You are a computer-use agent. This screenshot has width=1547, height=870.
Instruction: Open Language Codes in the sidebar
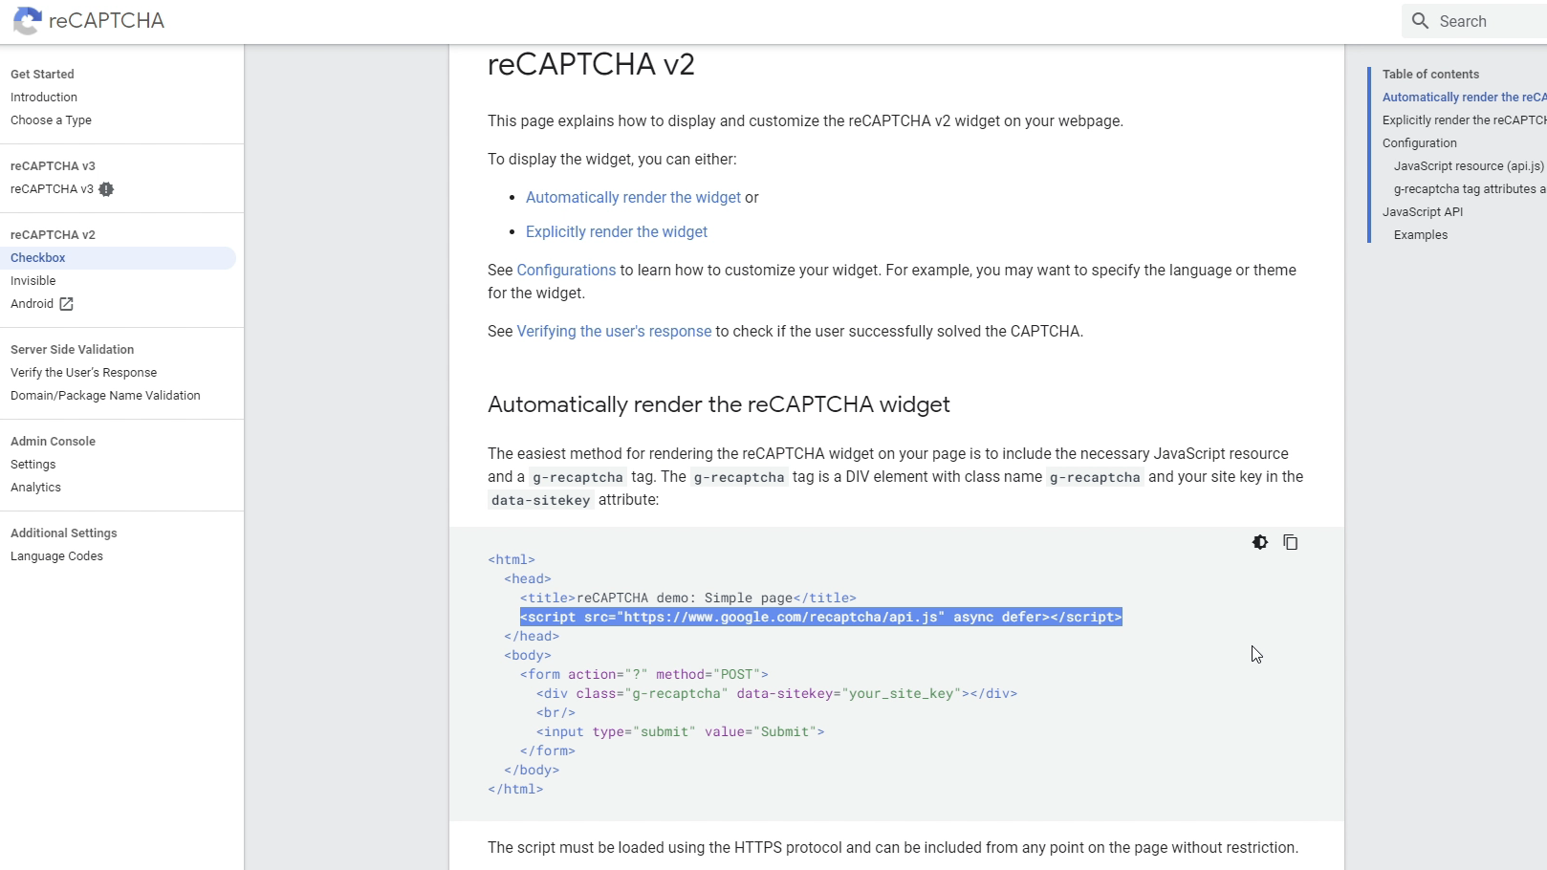tap(56, 556)
